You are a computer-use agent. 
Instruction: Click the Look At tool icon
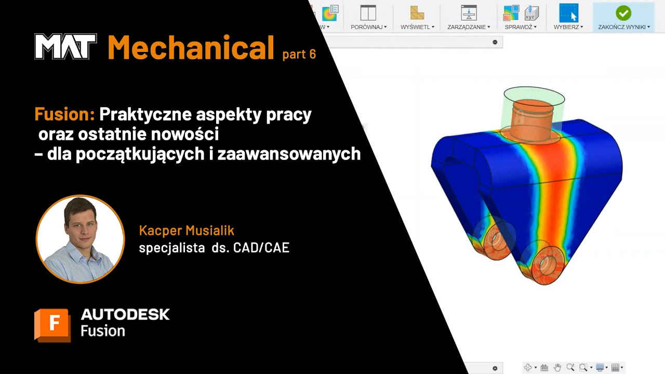(544, 367)
